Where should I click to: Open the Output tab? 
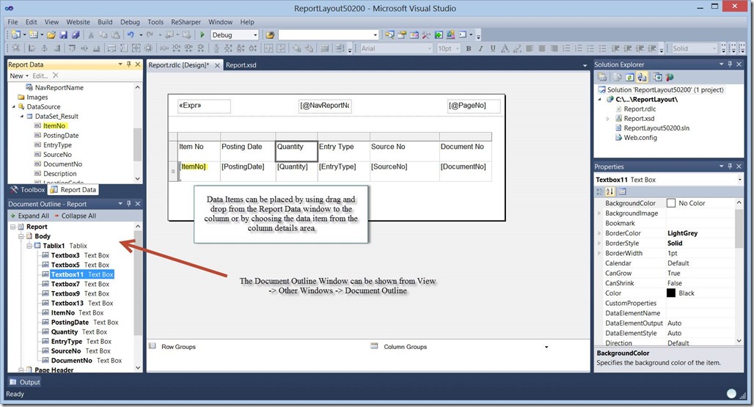[25, 382]
